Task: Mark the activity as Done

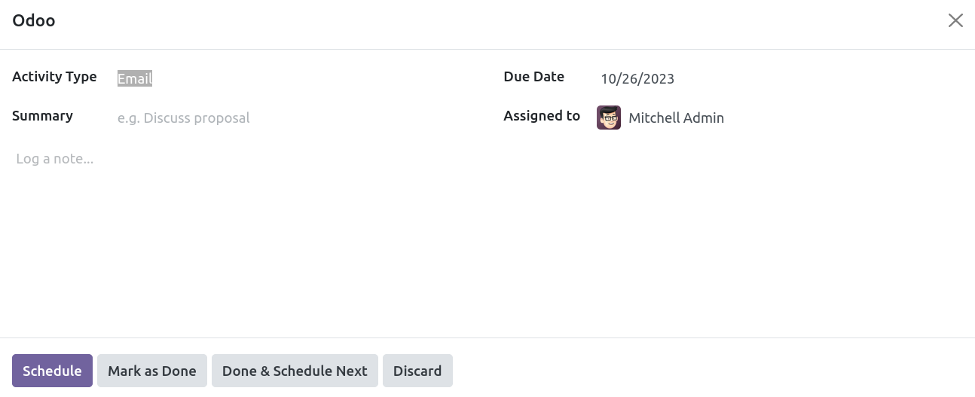Action: tap(152, 371)
